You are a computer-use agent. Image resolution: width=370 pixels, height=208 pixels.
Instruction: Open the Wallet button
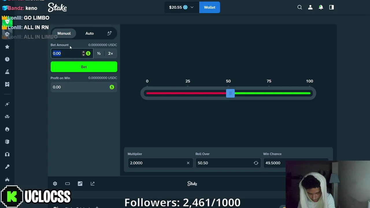pos(210,7)
